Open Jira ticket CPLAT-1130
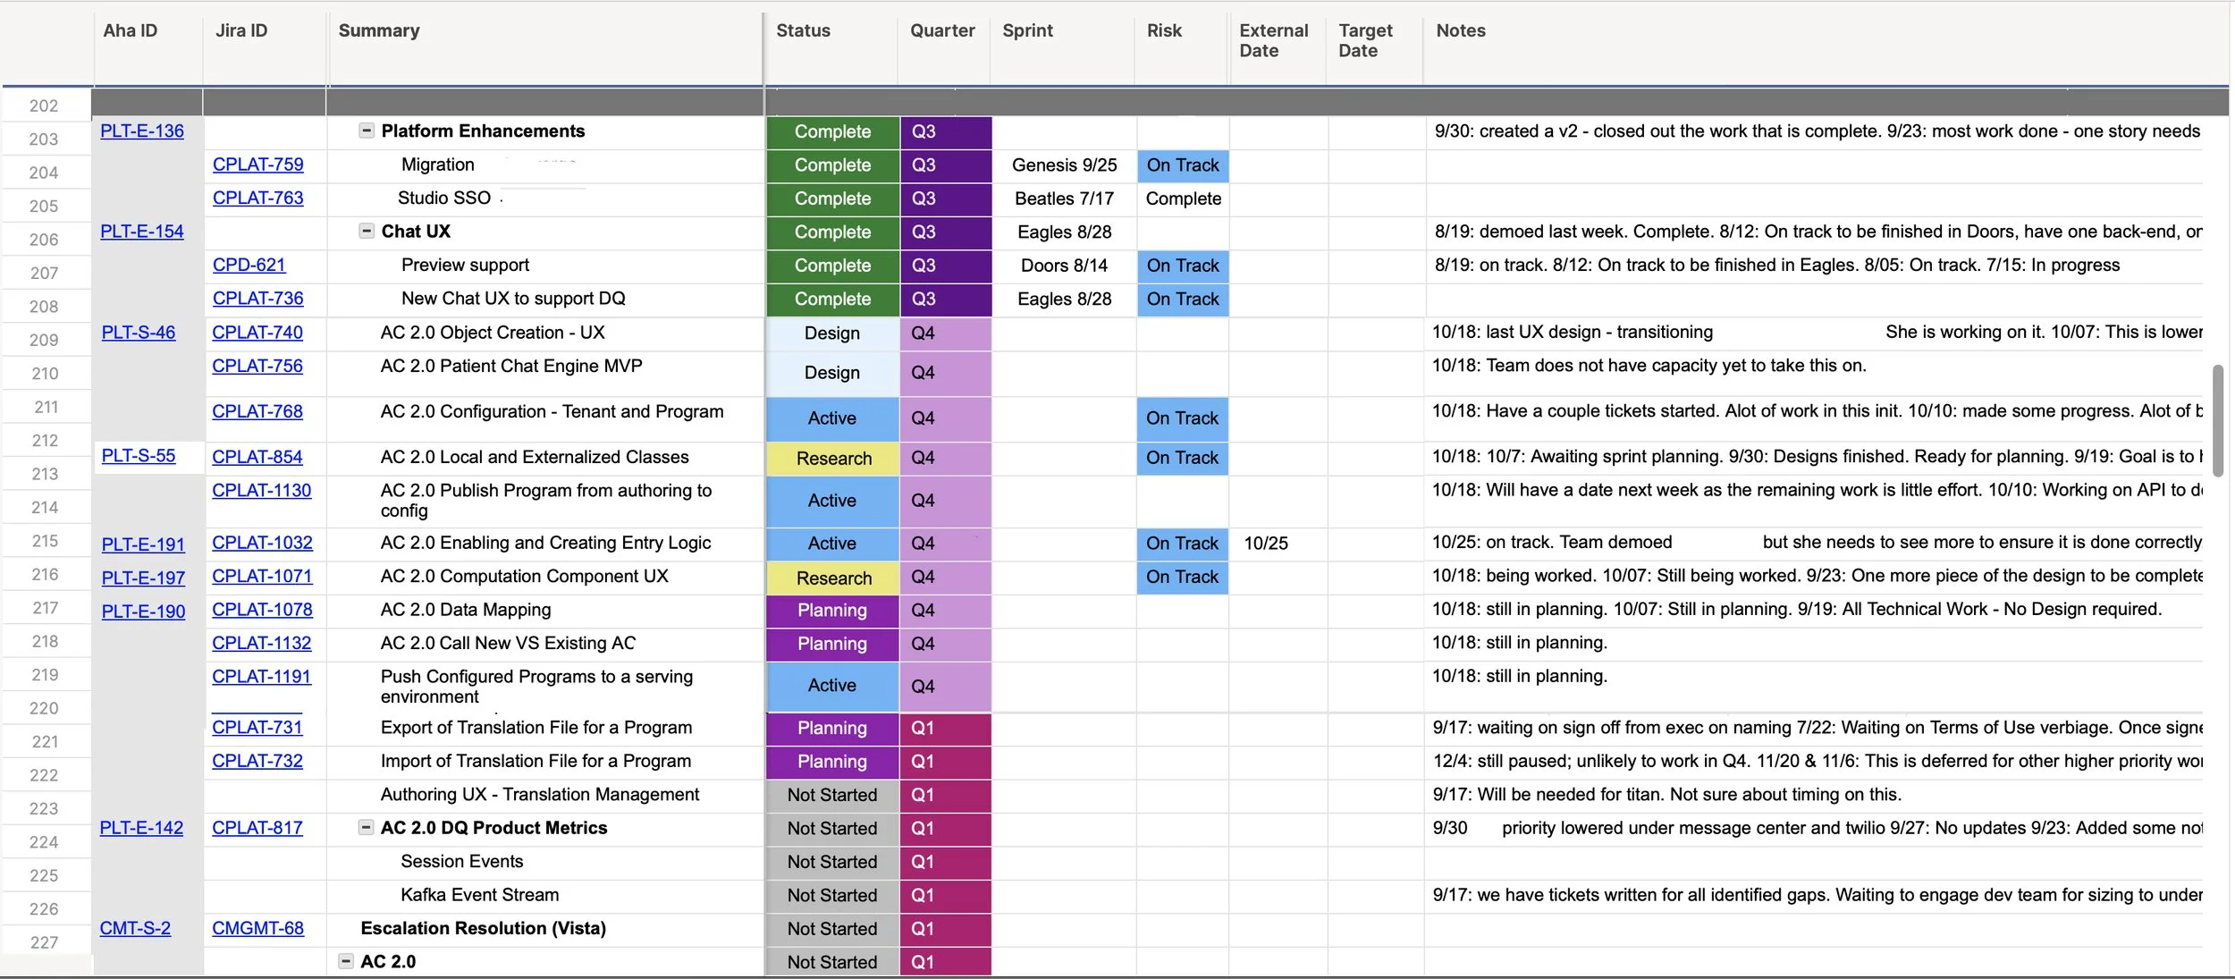Viewport: 2235px width, 979px height. [261, 490]
